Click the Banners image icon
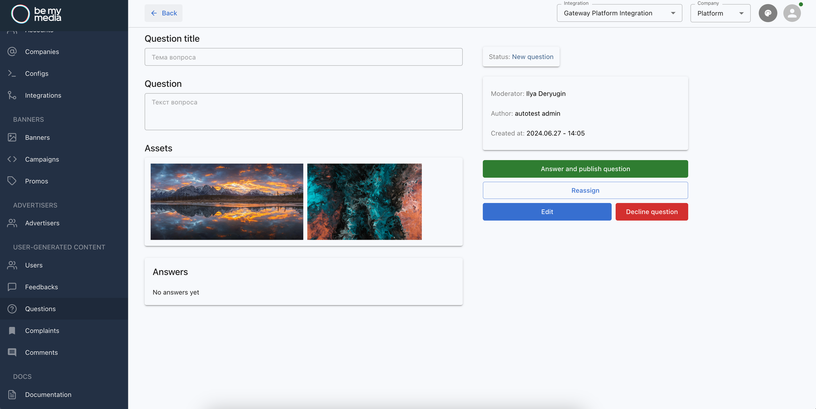 point(12,138)
